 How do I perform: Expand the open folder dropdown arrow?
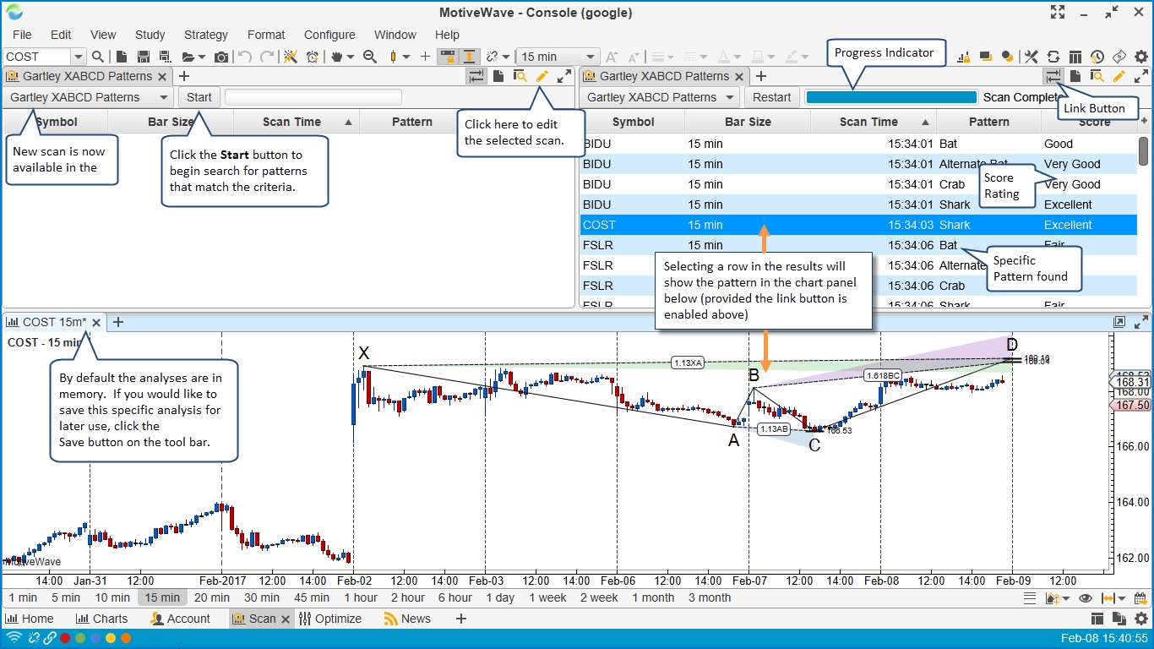pyautogui.click(x=201, y=57)
